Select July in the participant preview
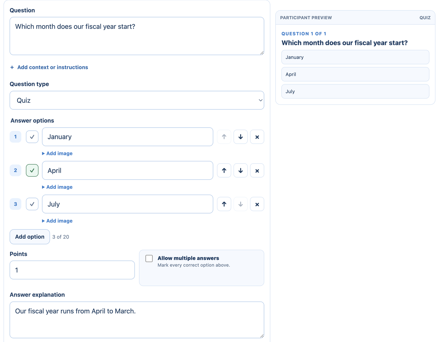The image size is (439, 342). [x=355, y=91]
